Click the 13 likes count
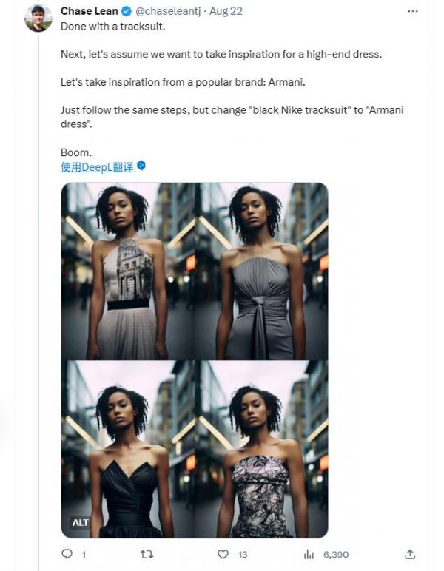Image resolution: width=444 pixels, height=571 pixels. point(243,555)
